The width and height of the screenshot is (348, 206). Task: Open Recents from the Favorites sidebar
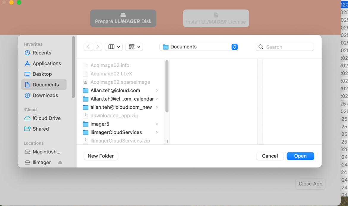[41, 53]
